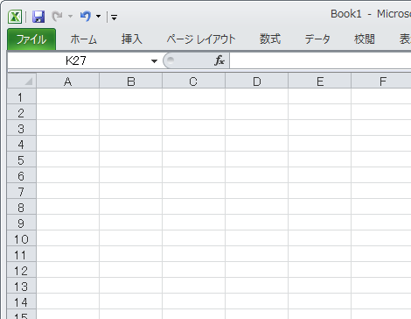Switch to the ホーム tab

[x=83, y=39]
